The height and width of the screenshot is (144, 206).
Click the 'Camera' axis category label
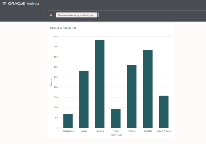coord(100,131)
